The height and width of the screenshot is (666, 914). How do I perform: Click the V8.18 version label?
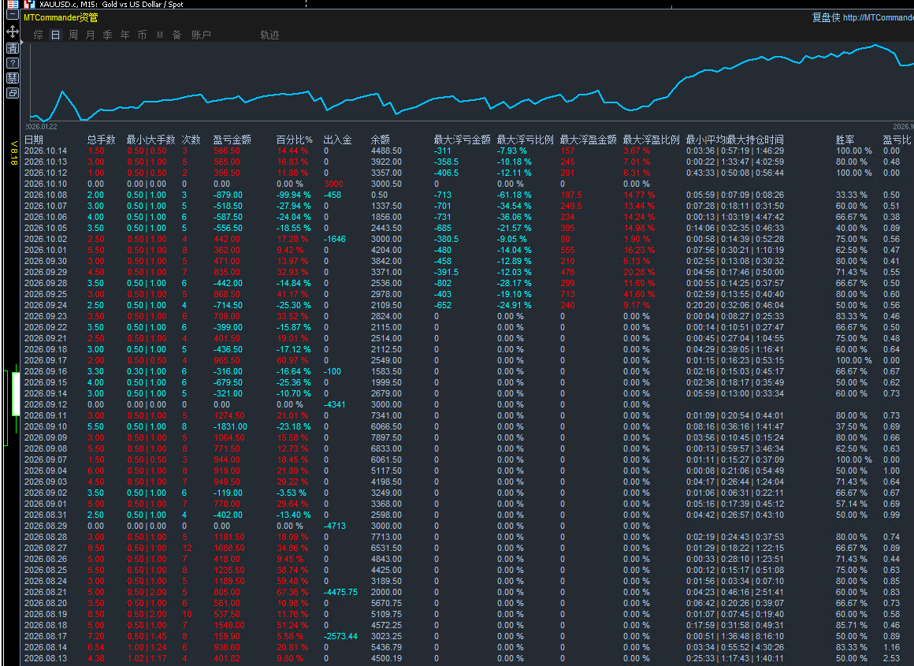point(14,153)
